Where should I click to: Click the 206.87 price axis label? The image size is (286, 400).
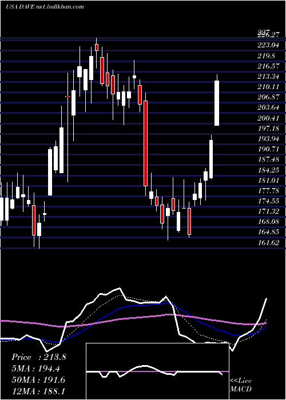268,97
